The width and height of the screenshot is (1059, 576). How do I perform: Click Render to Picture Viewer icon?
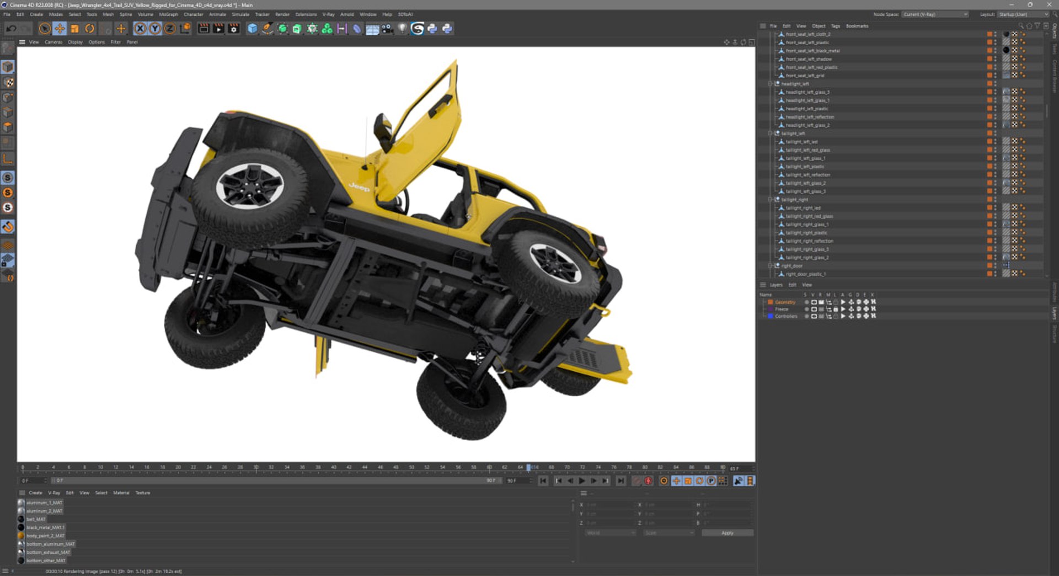pos(218,29)
